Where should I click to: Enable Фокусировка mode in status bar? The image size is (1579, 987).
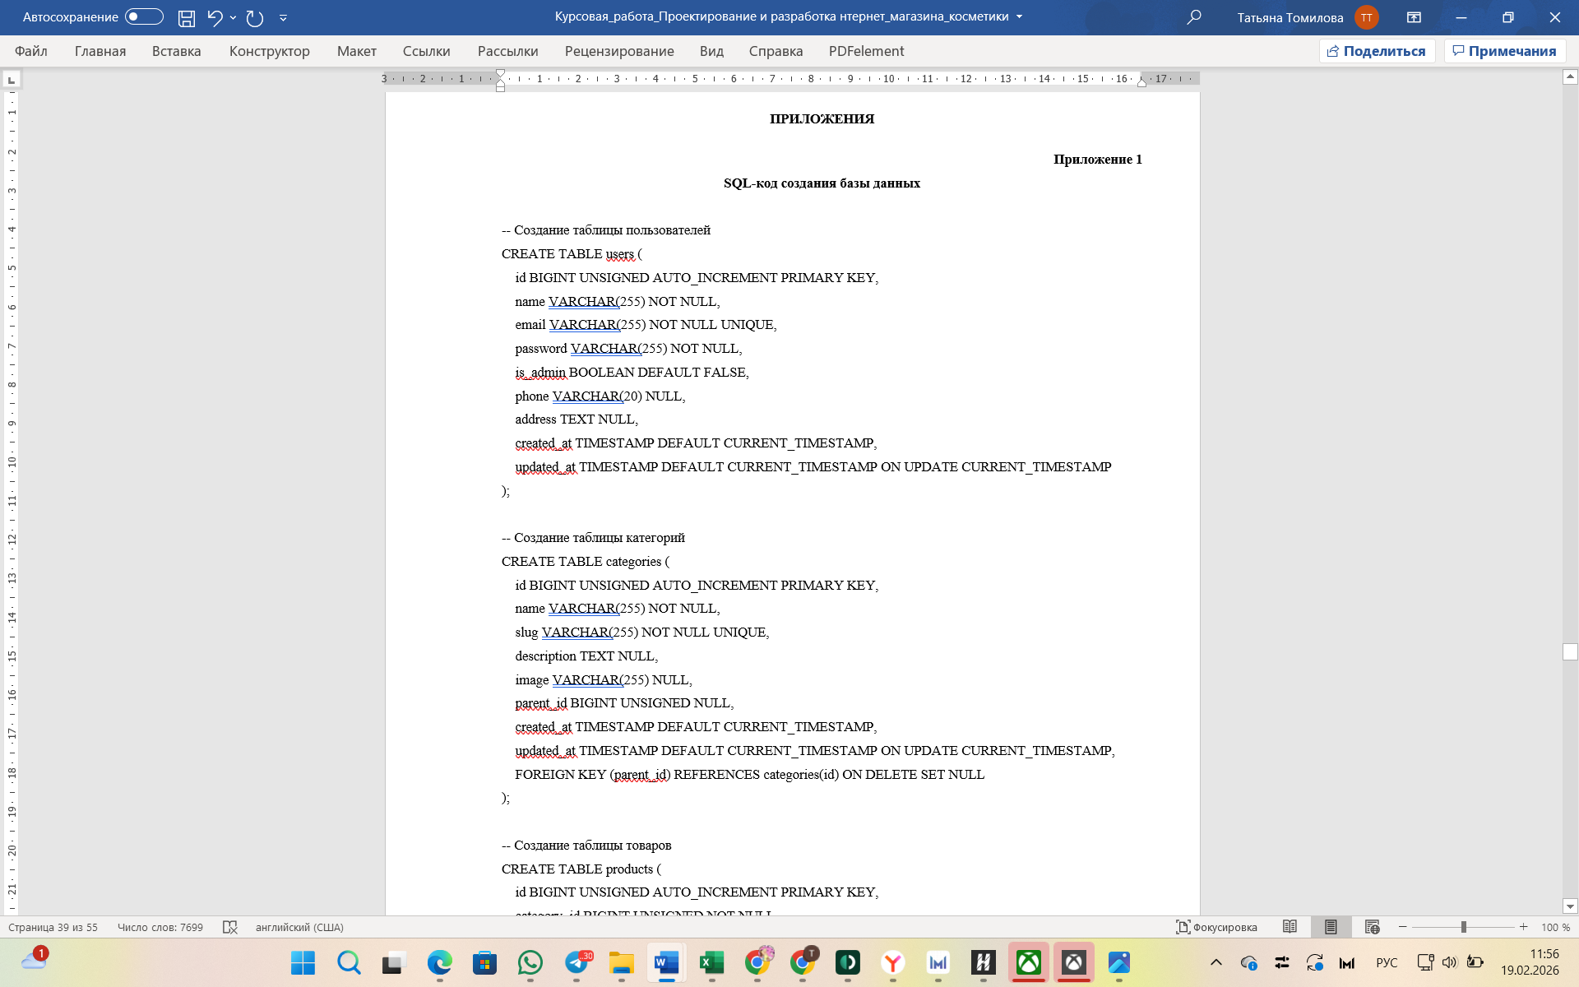tap(1216, 927)
